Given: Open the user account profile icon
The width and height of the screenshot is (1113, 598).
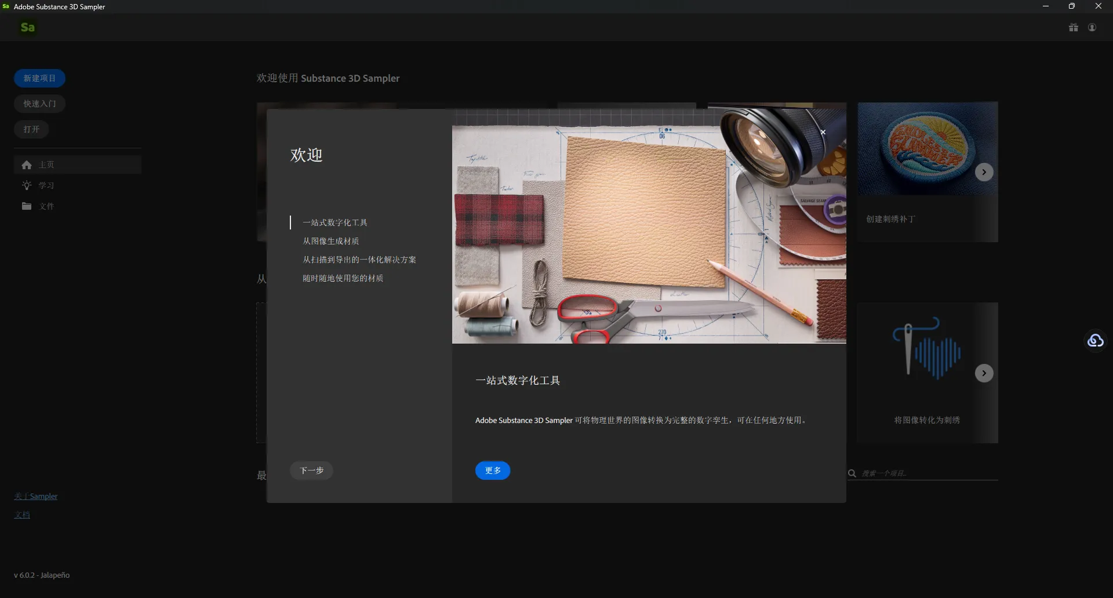Looking at the screenshot, I should pyautogui.click(x=1092, y=27).
